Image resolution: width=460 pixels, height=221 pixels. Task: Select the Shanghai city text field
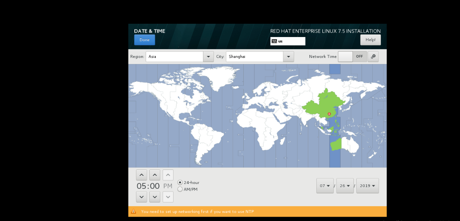[x=255, y=56]
